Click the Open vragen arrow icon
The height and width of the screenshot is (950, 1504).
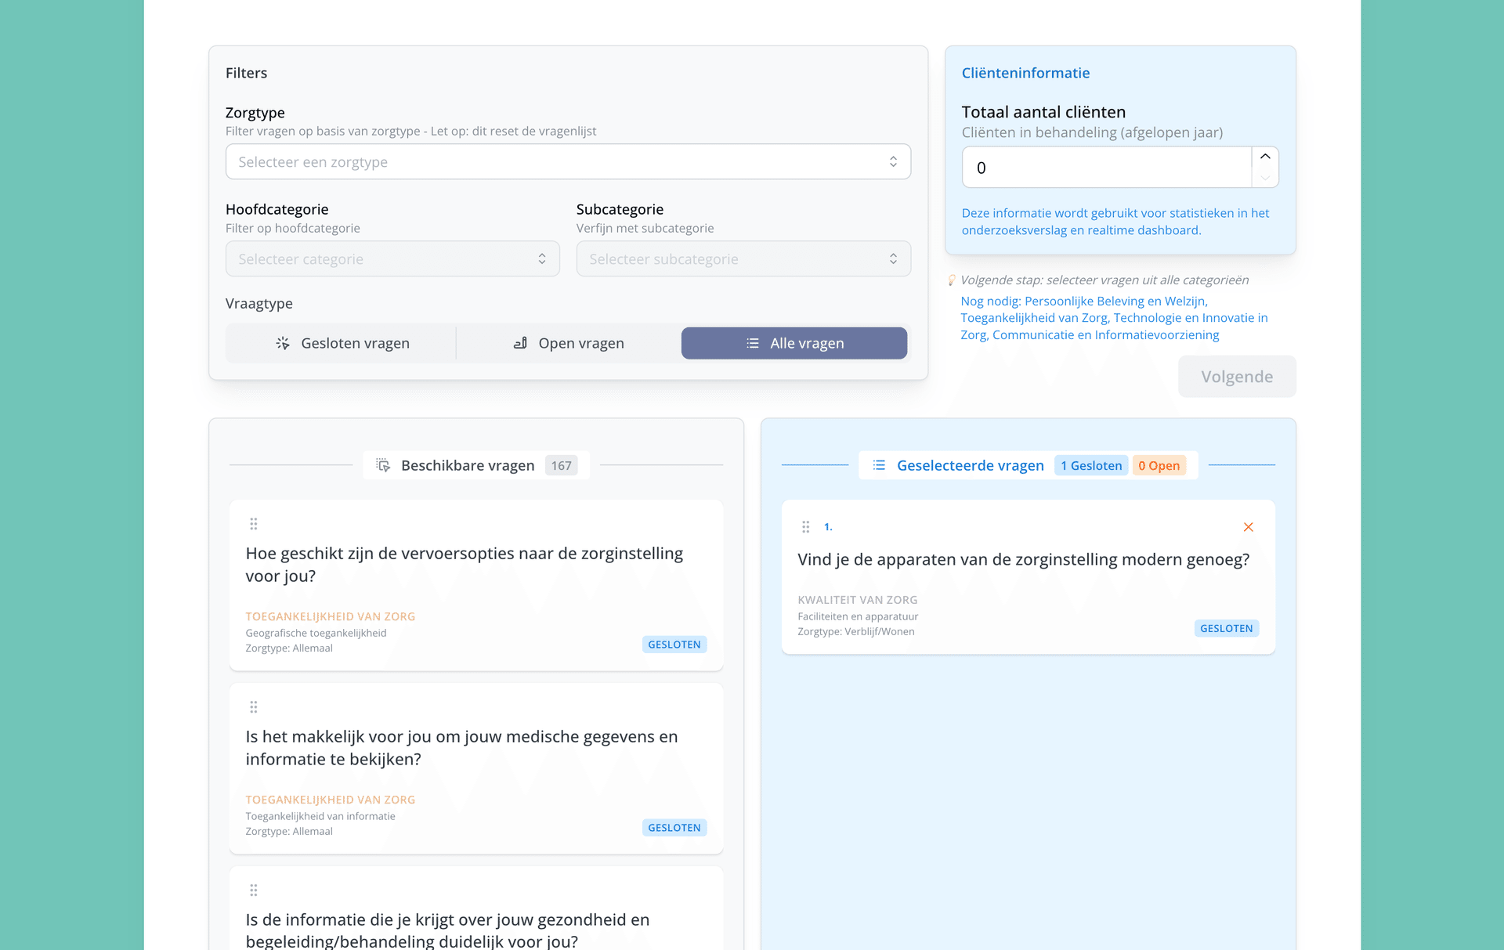521,343
